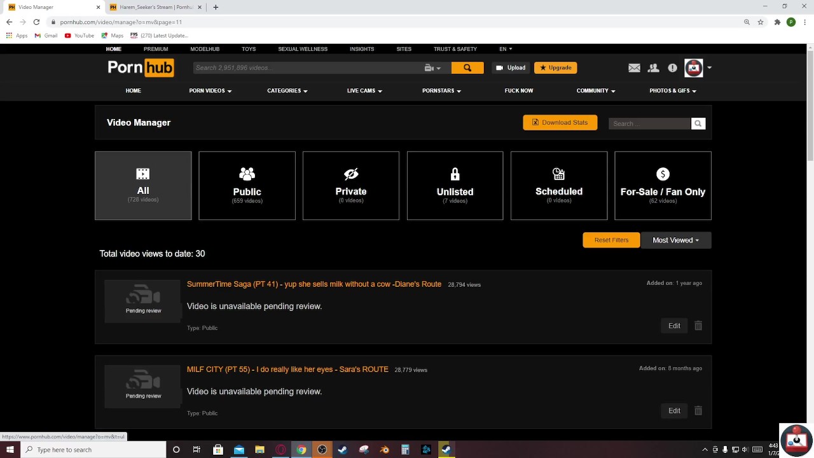Select the Scheduled videos filter tile
The height and width of the screenshot is (458, 814).
click(x=559, y=186)
